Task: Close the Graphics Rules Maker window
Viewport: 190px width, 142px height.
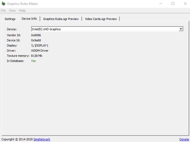Action: tap(185, 4)
